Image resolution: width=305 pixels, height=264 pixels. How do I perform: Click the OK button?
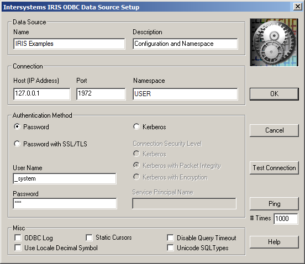[274, 94]
